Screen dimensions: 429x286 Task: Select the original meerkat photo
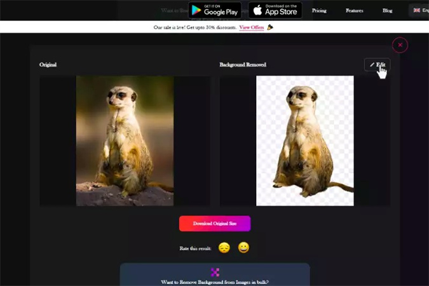pos(125,140)
